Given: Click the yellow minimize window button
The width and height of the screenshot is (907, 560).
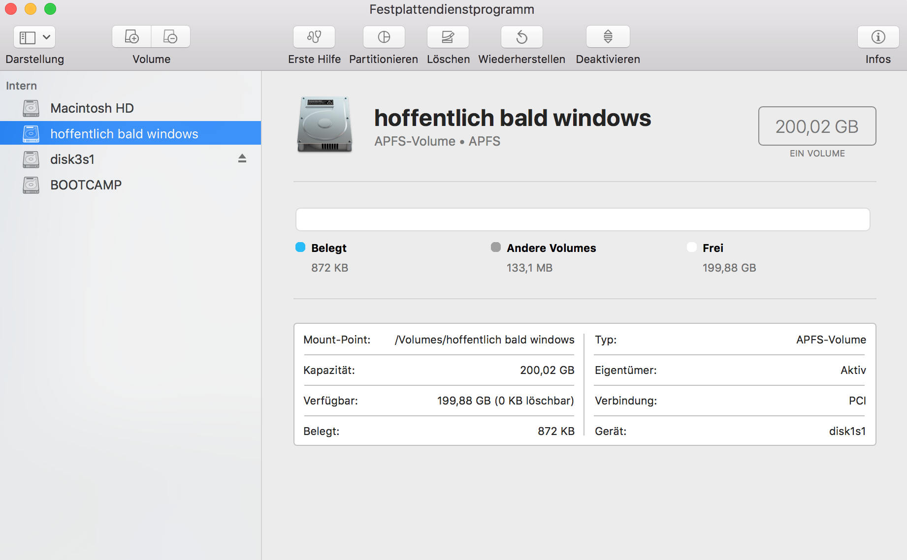Looking at the screenshot, I should 31,9.
